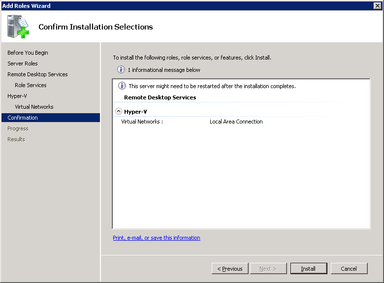Cancel the wizard
Image resolution: width=384 pixels, height=283 pixels.
[x=349, y=269]
